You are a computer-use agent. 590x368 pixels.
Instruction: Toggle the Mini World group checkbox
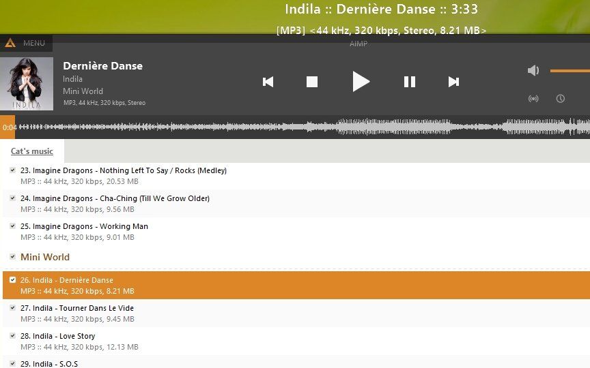[12, 256]
